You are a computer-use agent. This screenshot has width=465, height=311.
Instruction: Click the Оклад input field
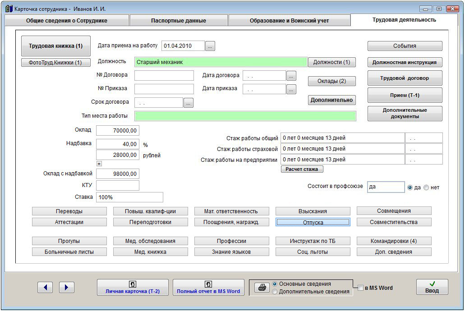pos(117,130)
